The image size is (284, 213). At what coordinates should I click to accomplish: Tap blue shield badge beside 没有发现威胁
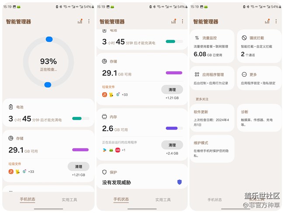179,182
